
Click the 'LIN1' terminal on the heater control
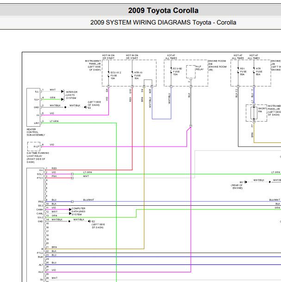pos(37,123)
